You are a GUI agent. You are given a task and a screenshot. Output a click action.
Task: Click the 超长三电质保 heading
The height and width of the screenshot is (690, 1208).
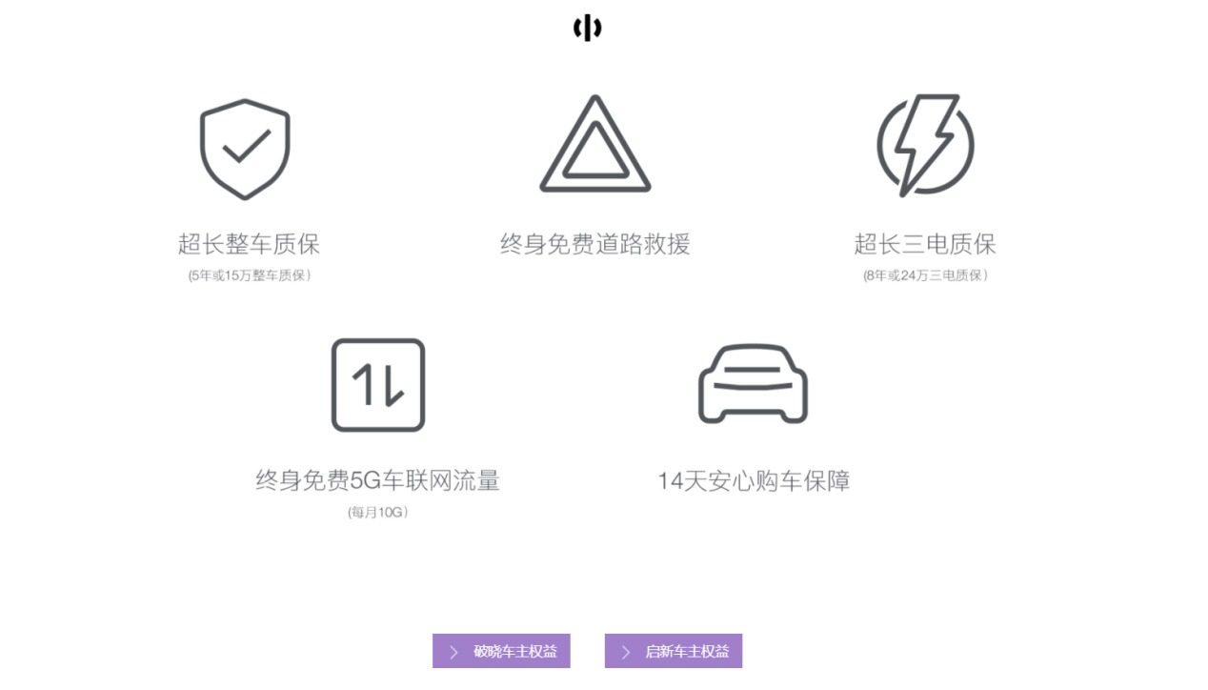point(925,244)
